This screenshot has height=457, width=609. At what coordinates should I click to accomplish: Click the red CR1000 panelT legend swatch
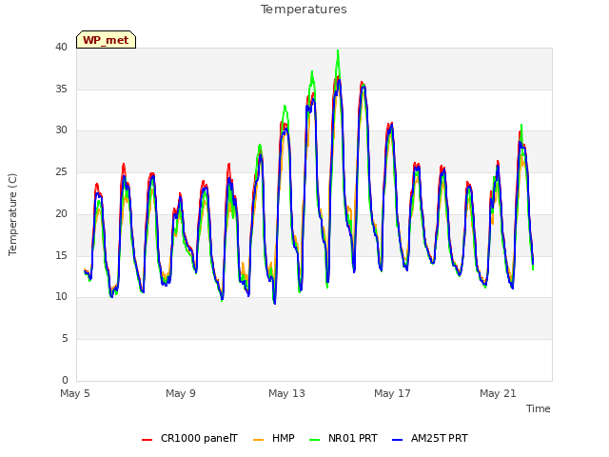click(147, 440)
